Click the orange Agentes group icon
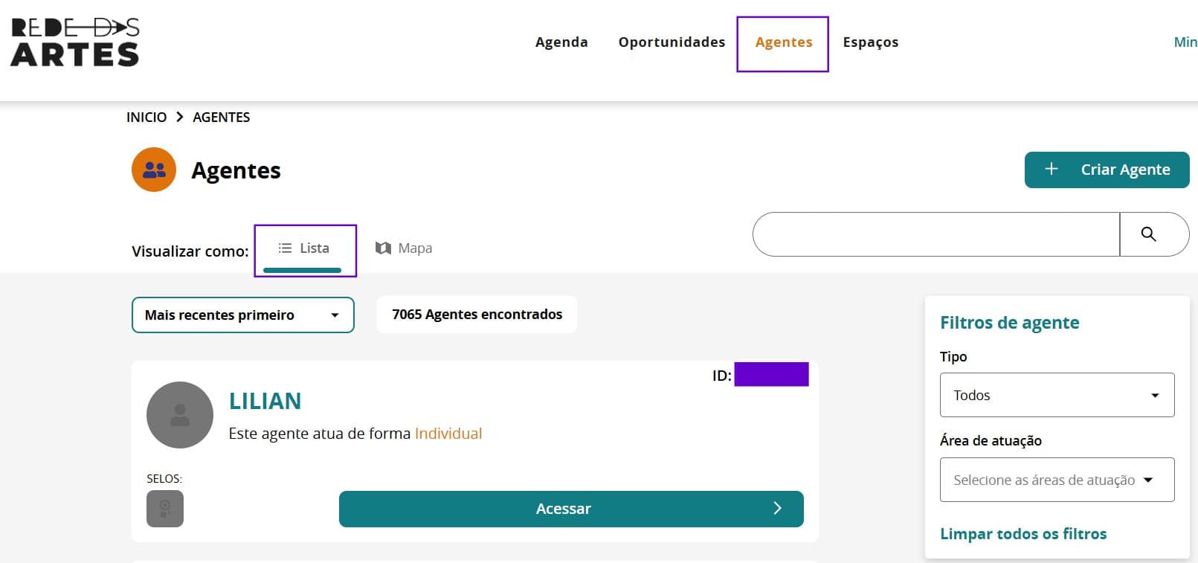This screenshot has width=1198, height=563. pyautogui.click(x=154, y=170)
